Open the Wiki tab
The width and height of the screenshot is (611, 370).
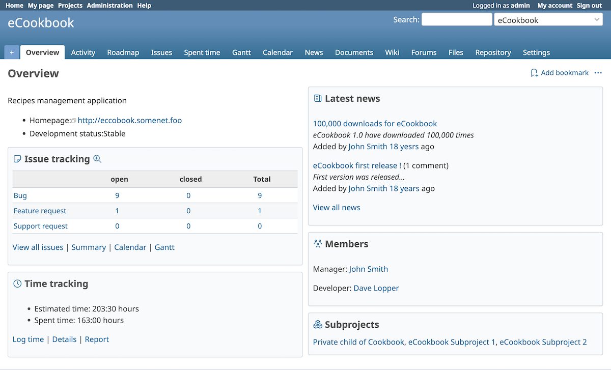[x=392, y=52]
